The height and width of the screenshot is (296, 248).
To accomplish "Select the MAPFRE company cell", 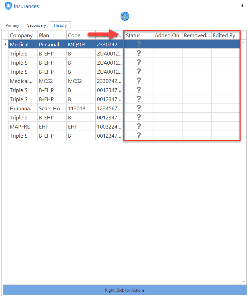I will [x=23, y=127].
